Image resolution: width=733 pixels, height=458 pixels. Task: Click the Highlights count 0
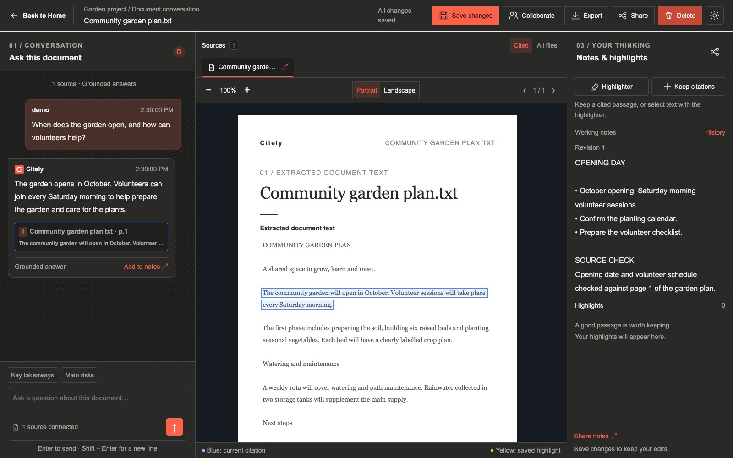click(x=723, y=305)
